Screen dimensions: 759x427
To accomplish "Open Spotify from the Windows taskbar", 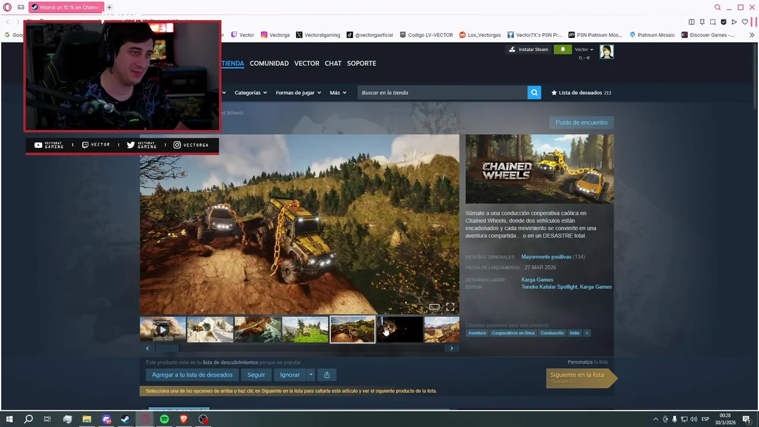I will pos(164,419).
